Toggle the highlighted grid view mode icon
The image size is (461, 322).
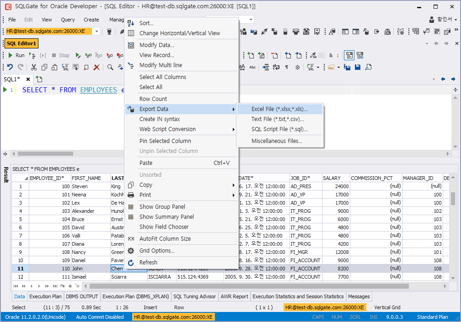click(x=349, y=55)
